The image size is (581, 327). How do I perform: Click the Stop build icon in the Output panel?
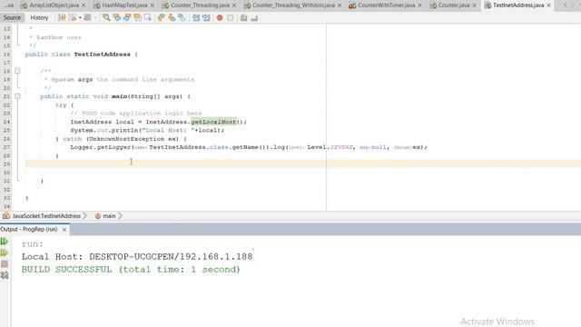click(x=5, y=264)
